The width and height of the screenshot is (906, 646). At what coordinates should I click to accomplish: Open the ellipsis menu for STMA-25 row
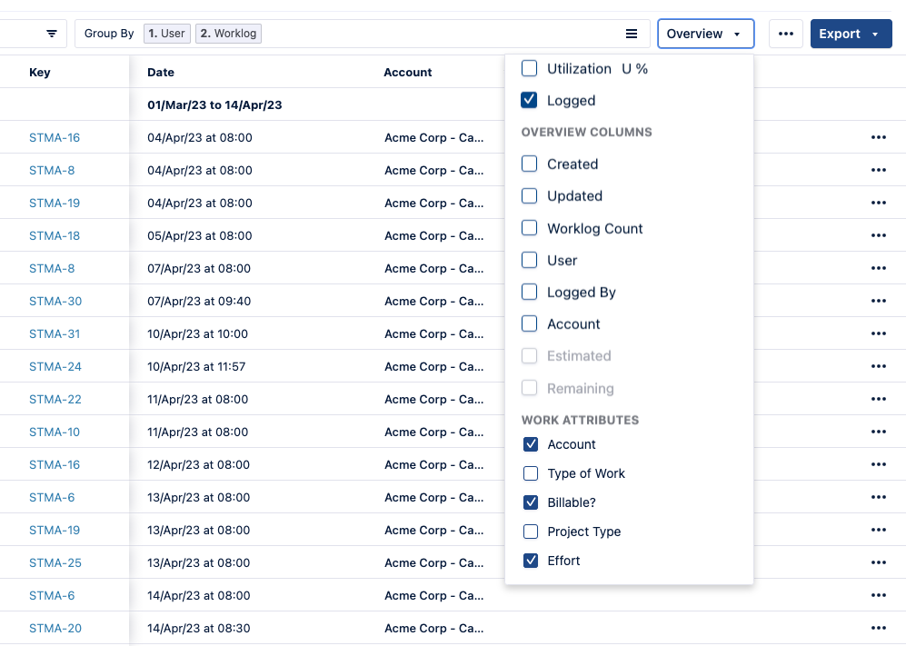878,563
